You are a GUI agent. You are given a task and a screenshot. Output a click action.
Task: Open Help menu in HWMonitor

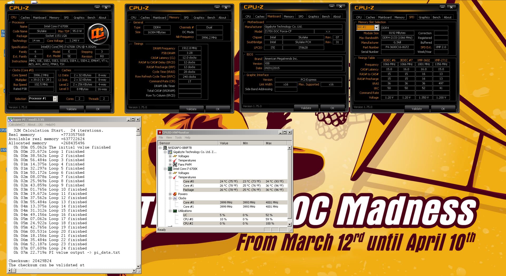187,137
